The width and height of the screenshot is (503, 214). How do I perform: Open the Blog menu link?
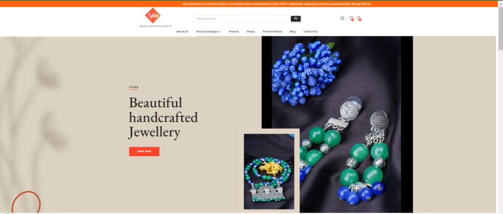[x=293, y=31]
